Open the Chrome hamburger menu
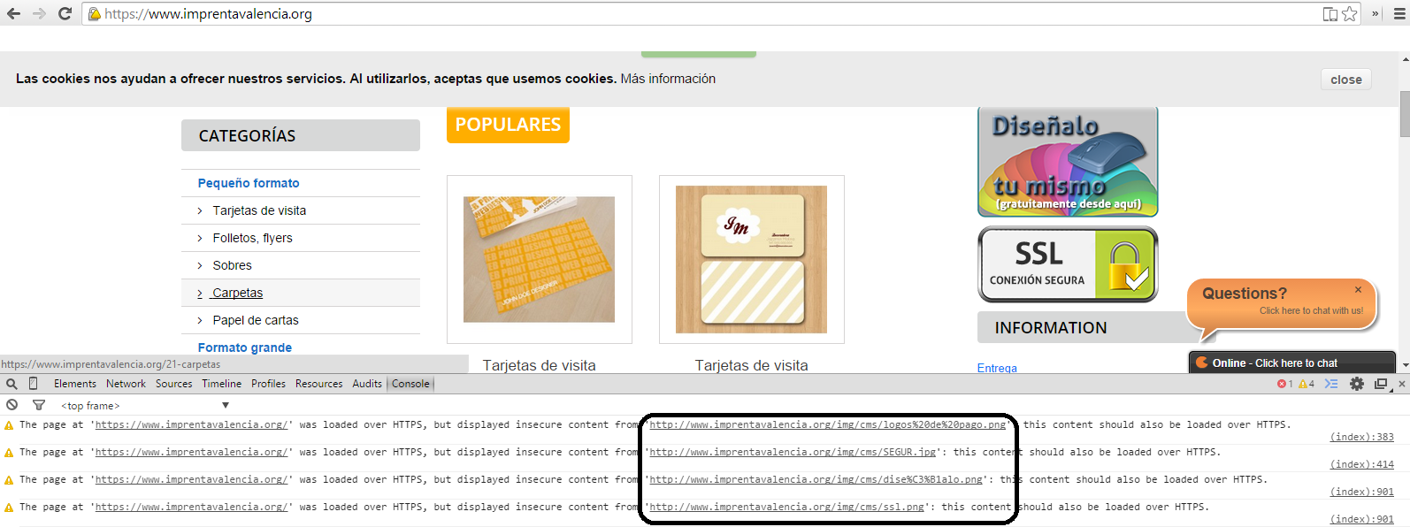The width and height of the screenshot is (1410, 527). (x=1399, y=13)
